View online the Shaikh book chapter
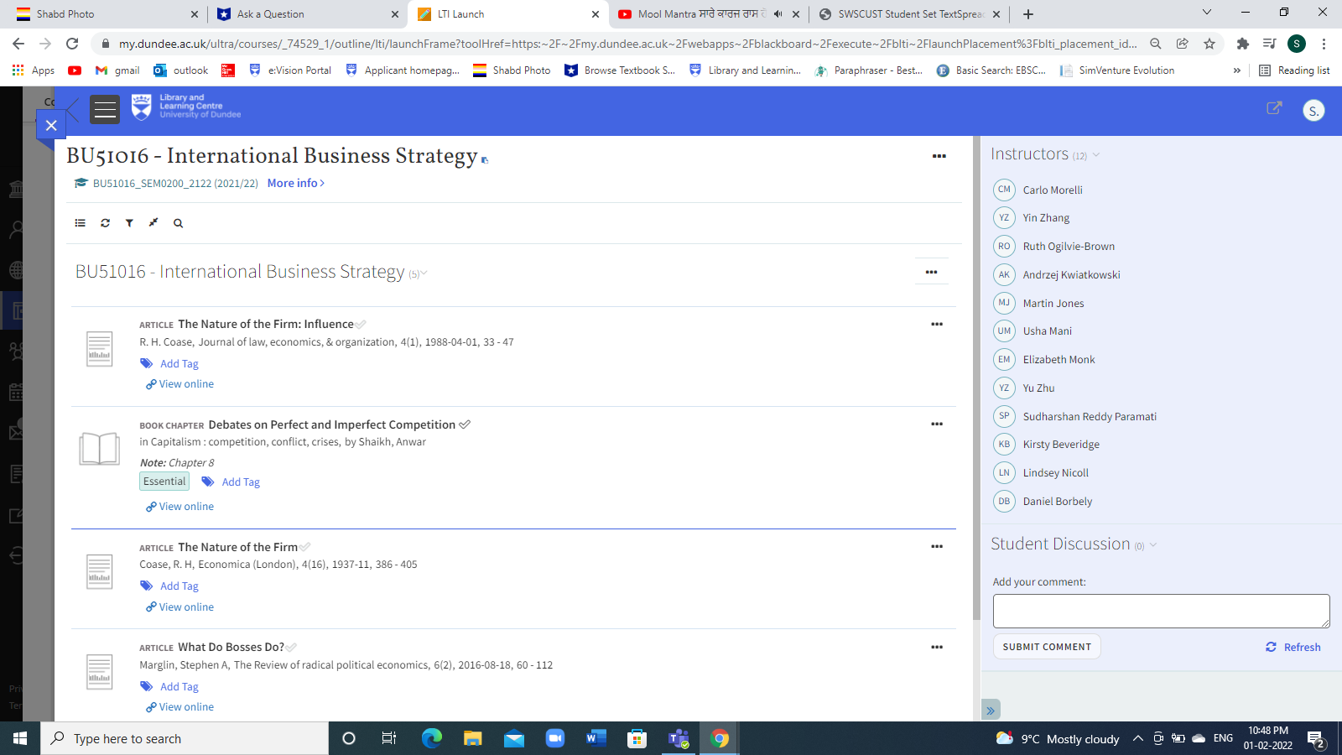 click(x=180, y=507)
